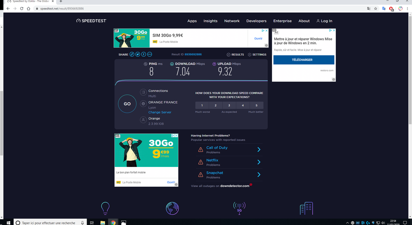Expand Netflix problems chevron

pyautogui.click(x=259, y=162)
